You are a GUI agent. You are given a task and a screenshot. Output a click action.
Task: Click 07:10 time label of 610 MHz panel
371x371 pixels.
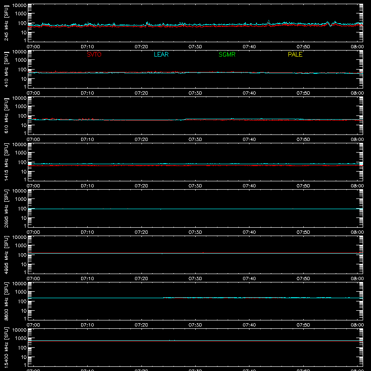coord(87,140)
